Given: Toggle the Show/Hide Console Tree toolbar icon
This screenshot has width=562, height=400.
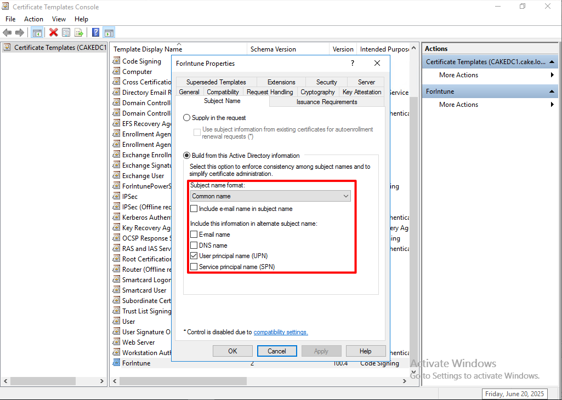Looking at the screenshot, I should coord(37,32).
